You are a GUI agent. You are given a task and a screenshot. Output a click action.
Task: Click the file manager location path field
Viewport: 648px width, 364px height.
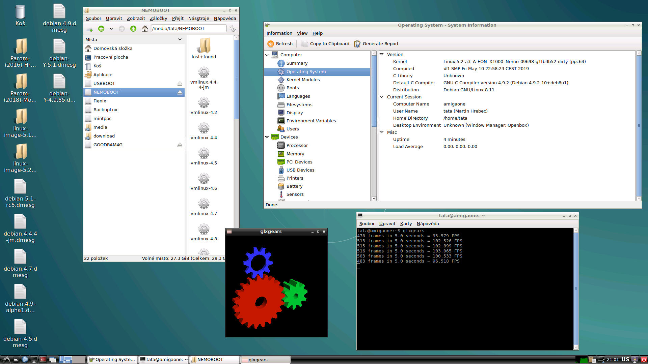coord(188,29)
